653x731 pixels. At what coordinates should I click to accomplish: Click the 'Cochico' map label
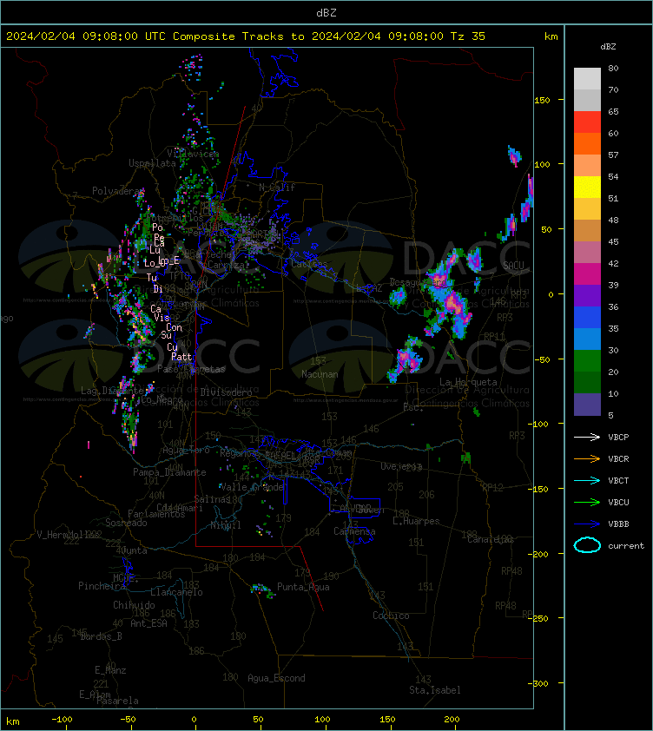pyautogui.click(x=391, y=616)
